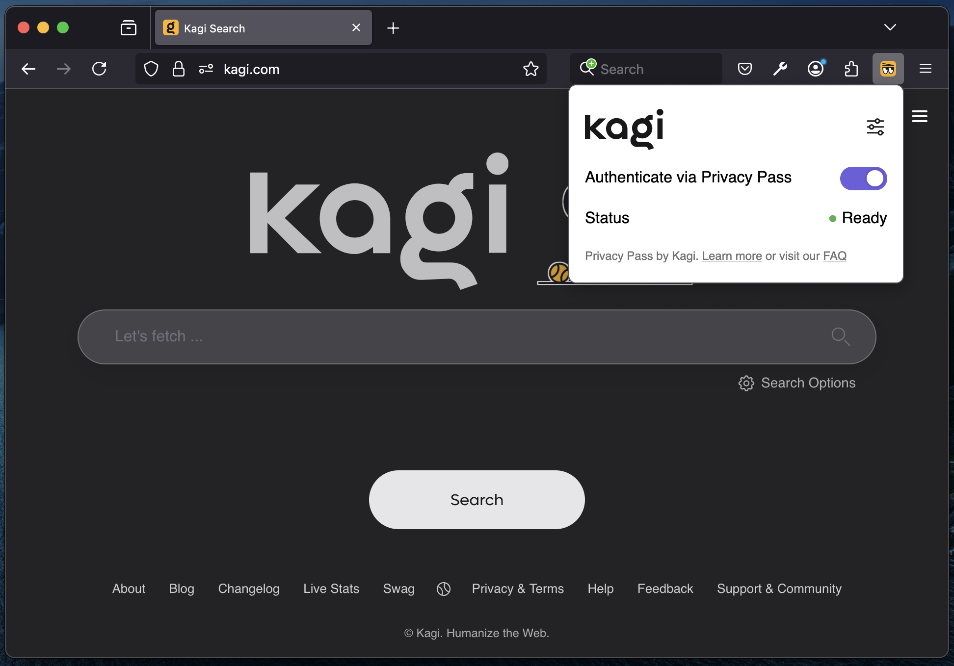This screenshot has width=954, height=666.
Task: Click the Ready status text
Action: coord(864,218)
